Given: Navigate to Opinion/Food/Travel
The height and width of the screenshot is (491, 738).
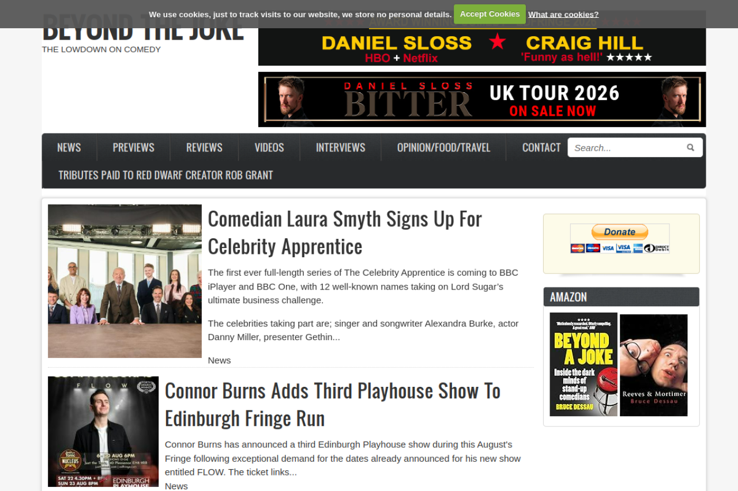Looking at the screenshot, I should click(444, 147).
